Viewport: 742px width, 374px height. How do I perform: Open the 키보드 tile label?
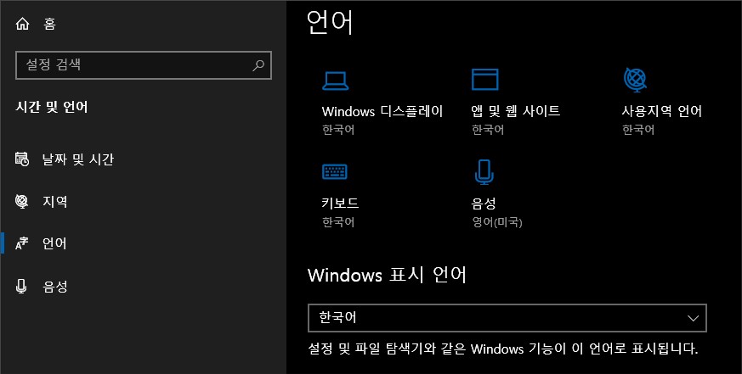tap(340, 204)
